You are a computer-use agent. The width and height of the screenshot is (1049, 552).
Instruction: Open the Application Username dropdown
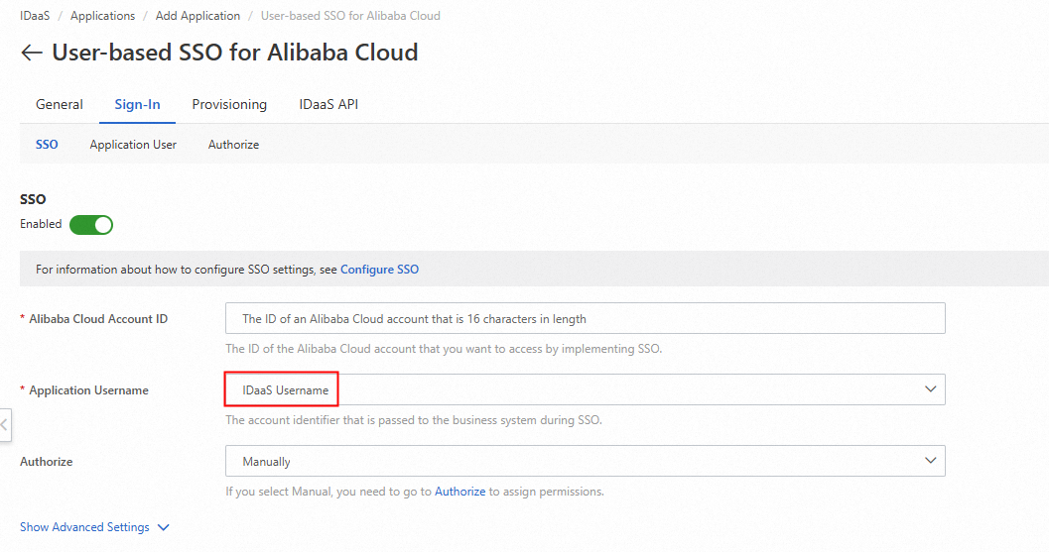tap(585, 389)
